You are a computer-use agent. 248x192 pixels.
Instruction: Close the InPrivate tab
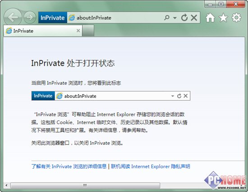pyautogui.click(x=78, y=31)
